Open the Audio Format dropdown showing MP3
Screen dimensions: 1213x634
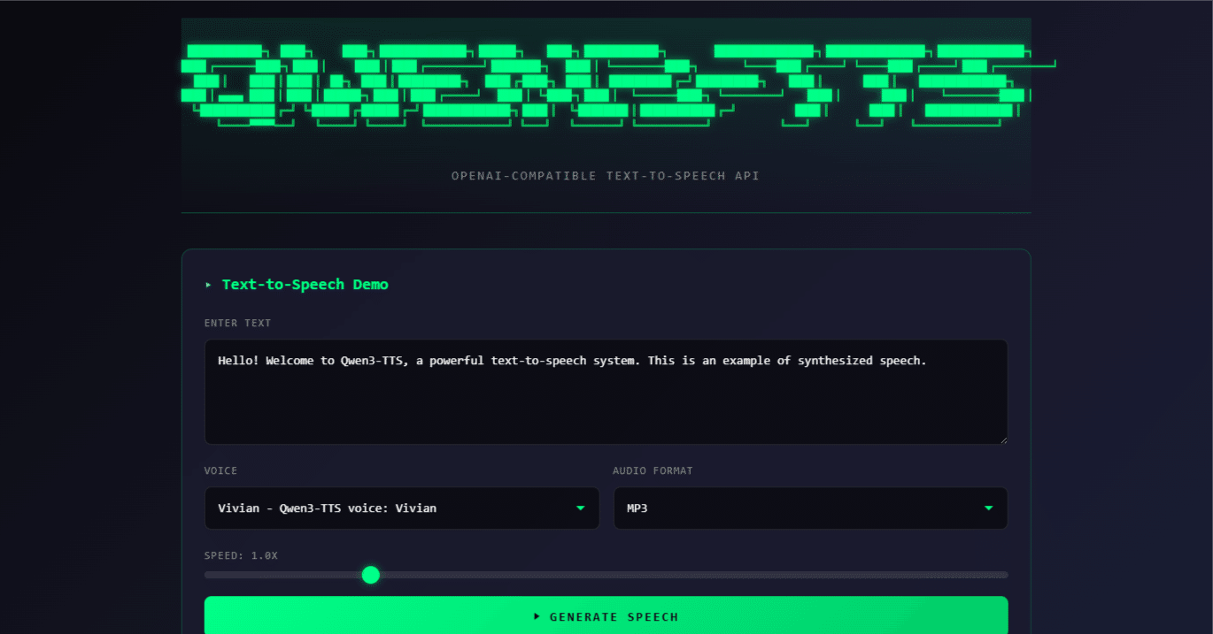coord(810,508)
